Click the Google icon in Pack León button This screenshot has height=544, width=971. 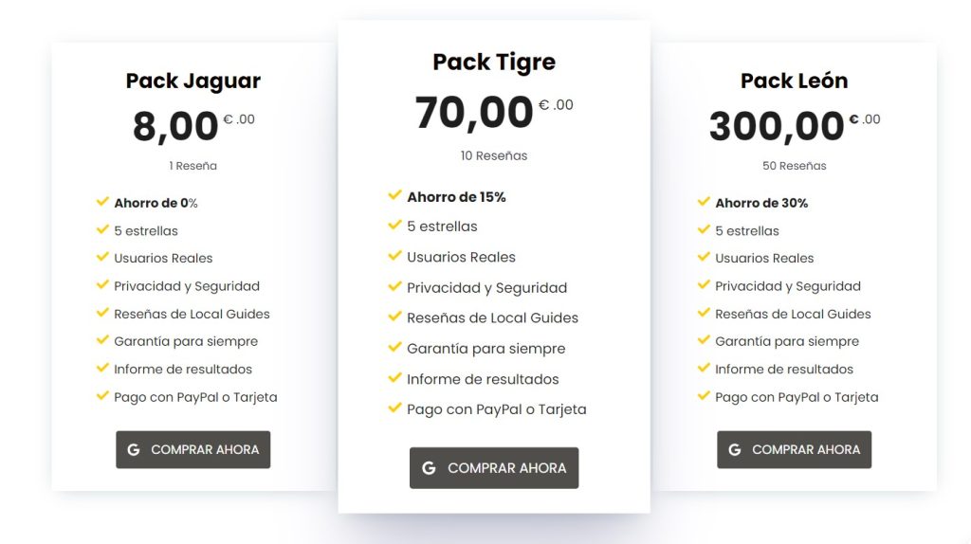tap(735, 450)
